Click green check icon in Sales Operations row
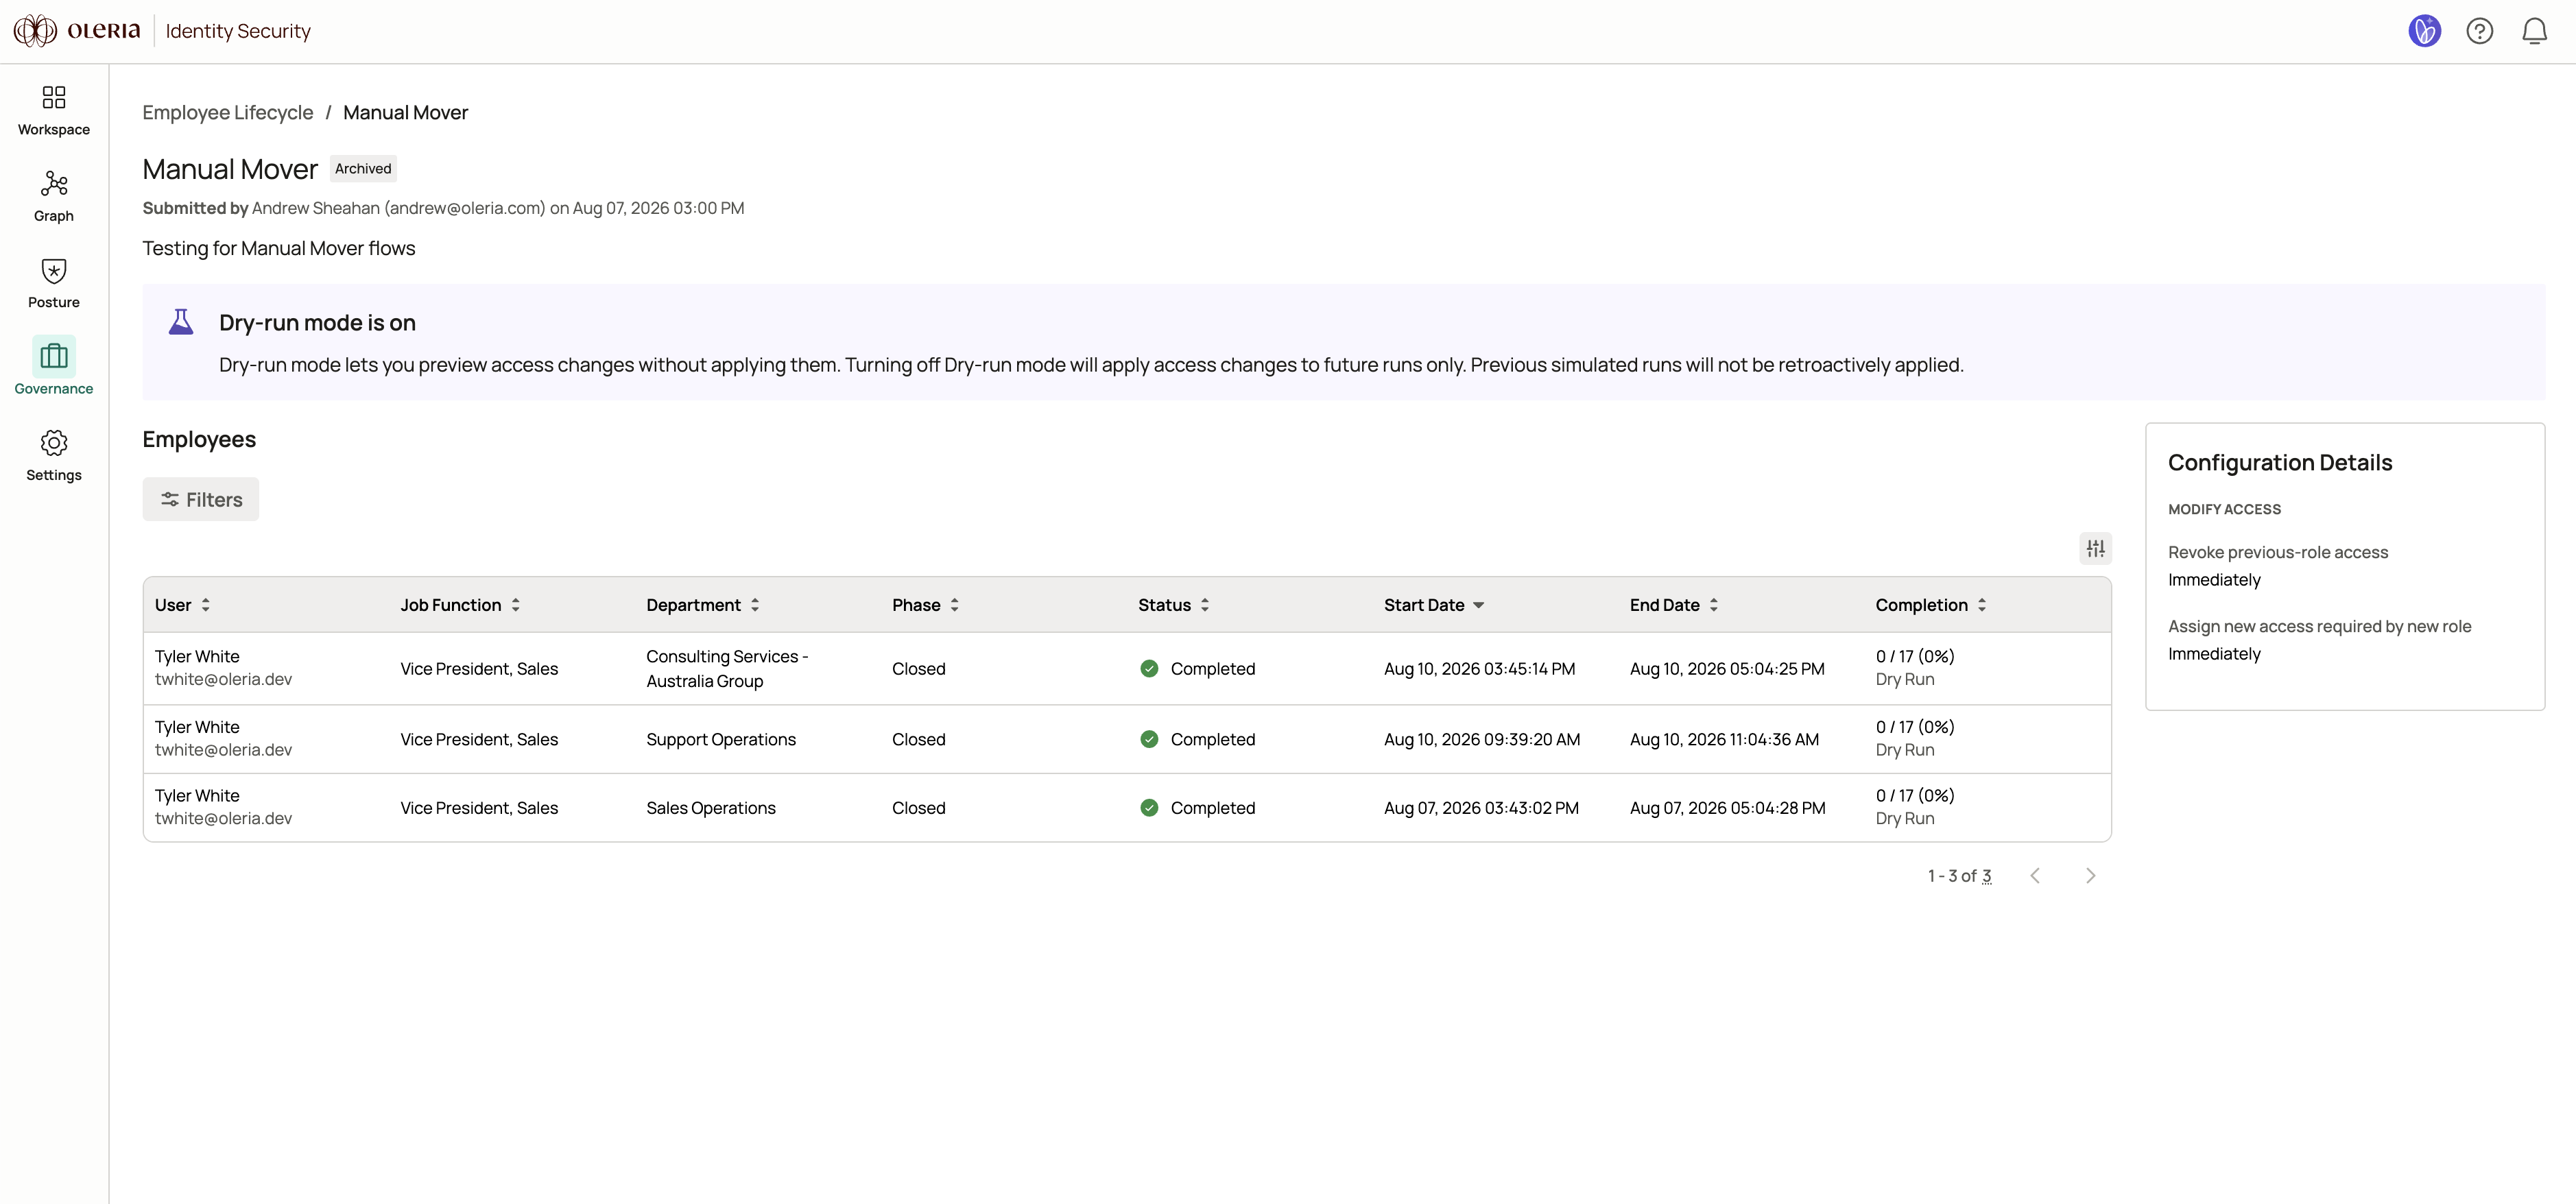Viewport: 2576px width, 1204px height. [x=1149, y=808]
